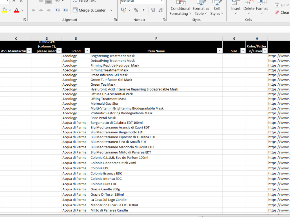
Task: Select column G header
Action: pos(234,38)
